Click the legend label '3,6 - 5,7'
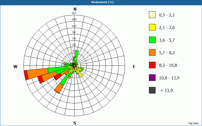This screenshot has height=126, width=202. 167,40
